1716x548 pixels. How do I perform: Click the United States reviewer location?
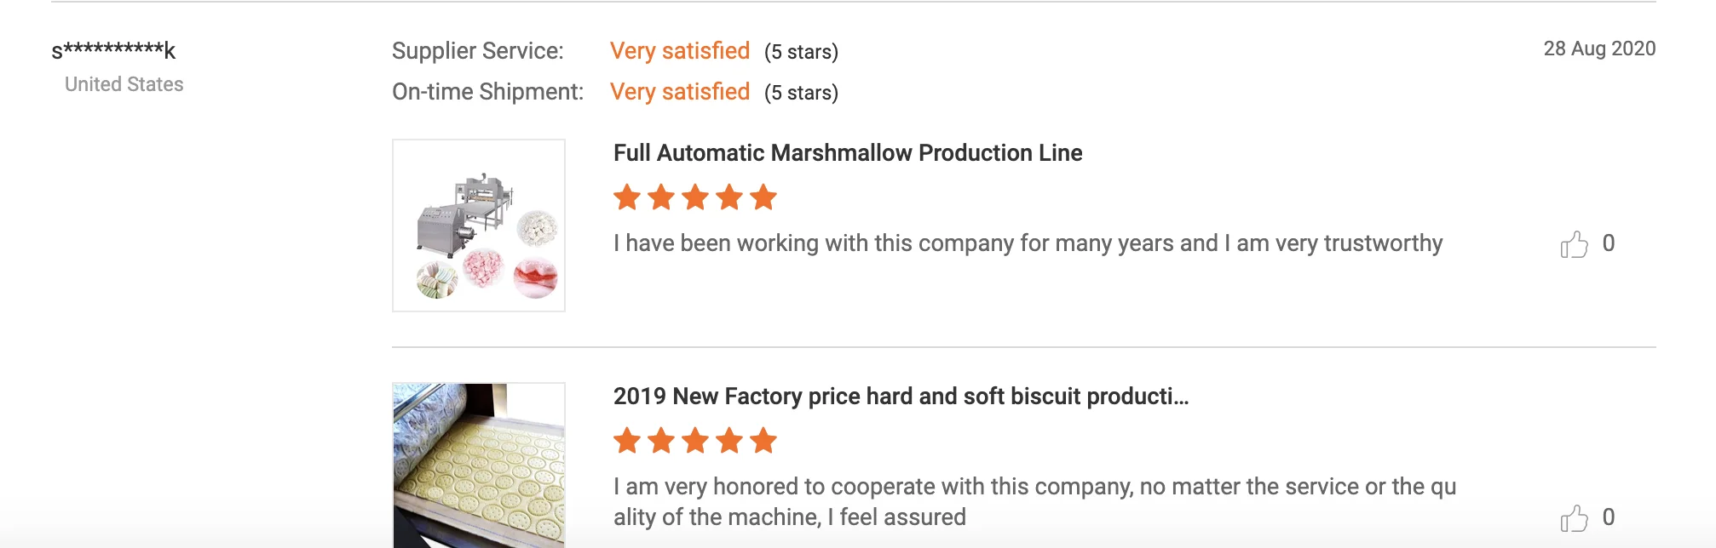click(124, 84)
